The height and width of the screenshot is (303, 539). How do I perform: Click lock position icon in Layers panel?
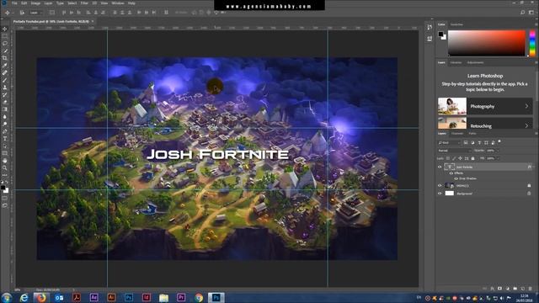coord(461,158)
